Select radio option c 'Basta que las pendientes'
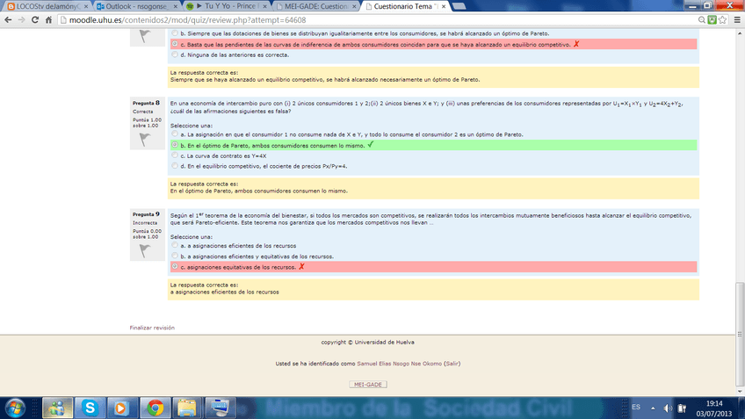 [x=175, y=44]
